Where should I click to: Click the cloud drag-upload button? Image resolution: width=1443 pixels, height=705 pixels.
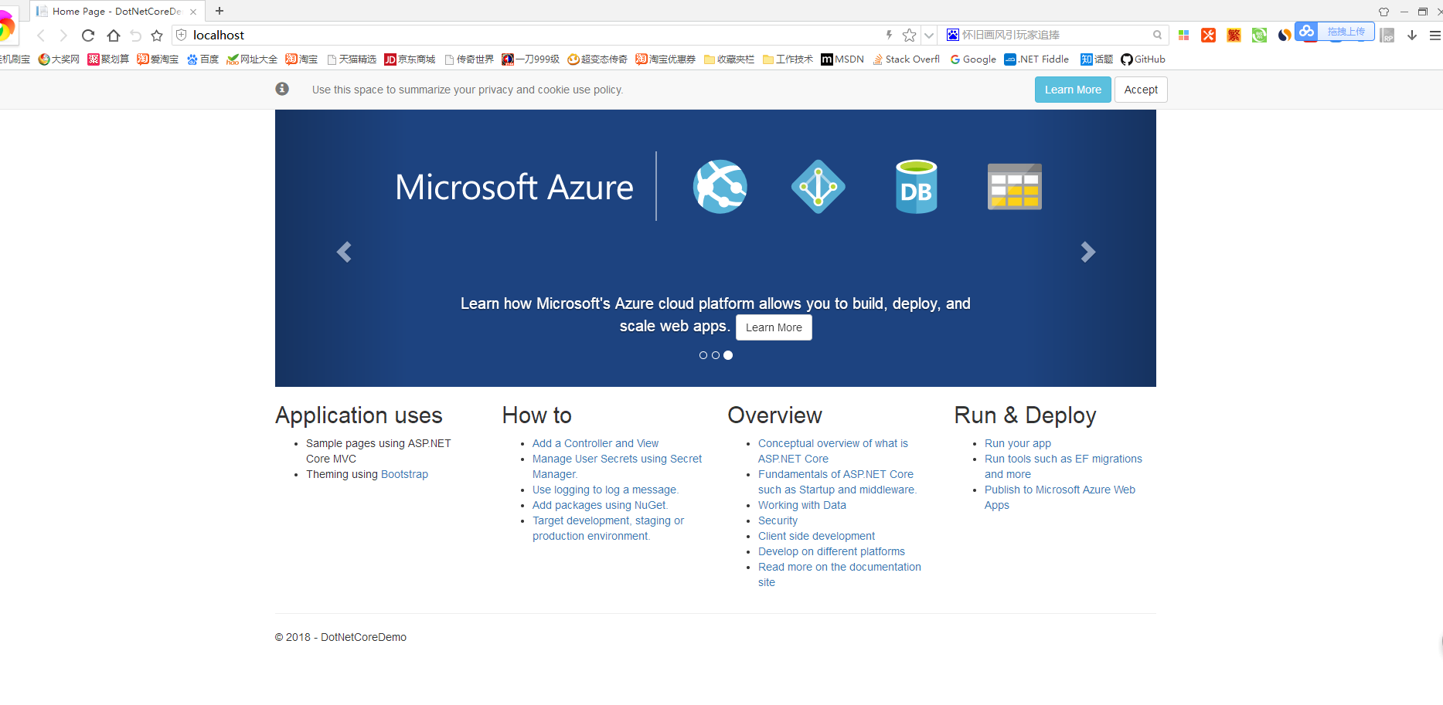tap(1335, 32)
